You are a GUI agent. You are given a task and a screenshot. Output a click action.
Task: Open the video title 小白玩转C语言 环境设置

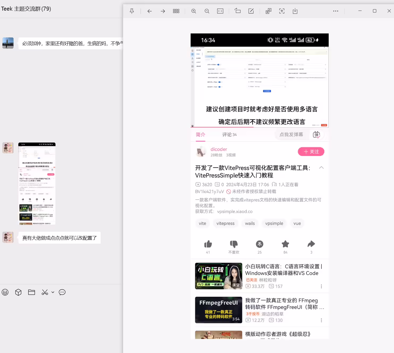click(x=284, y=270)
